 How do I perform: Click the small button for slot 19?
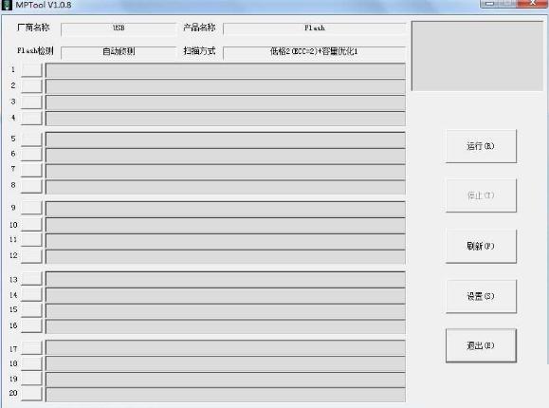tap(31, 379)
